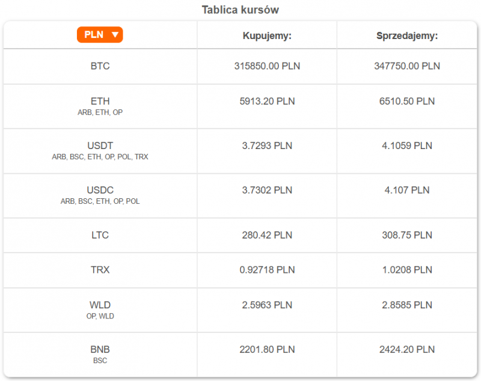Click the Kupujemy column header
The height and width of the screenshot is (381, 481).
(267, 35)
